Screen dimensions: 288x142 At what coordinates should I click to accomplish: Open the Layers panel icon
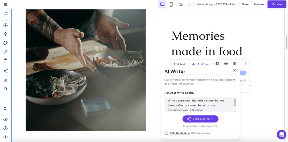(6, 34)
